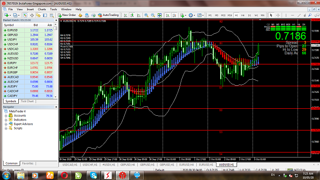Image resolution: width=320 pixels, height=180 pixels.
Task: Click the New Order button
Action: 67,15
